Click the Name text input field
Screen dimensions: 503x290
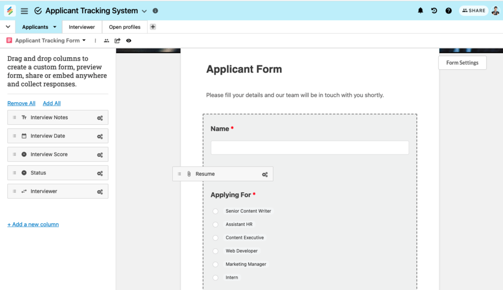pos(310,148)
